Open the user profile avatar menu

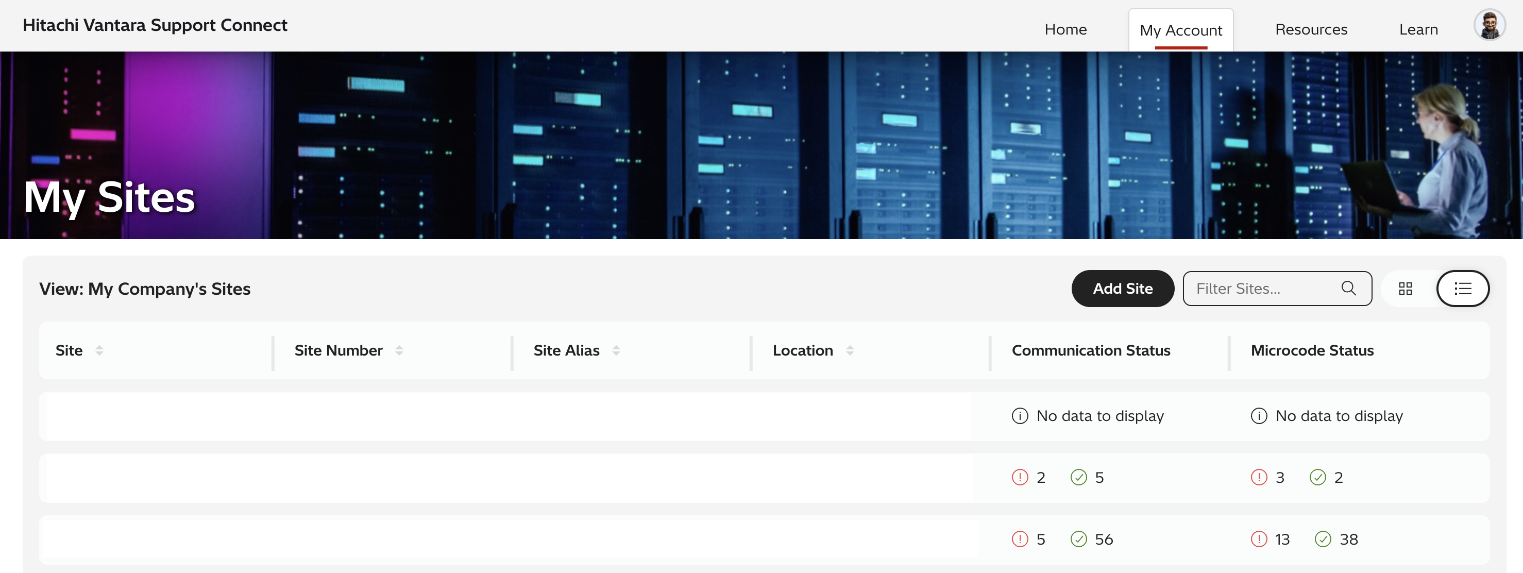1488,25
